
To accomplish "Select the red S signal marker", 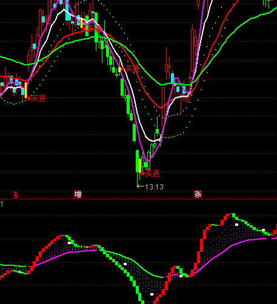I will (x=16, y=194).
